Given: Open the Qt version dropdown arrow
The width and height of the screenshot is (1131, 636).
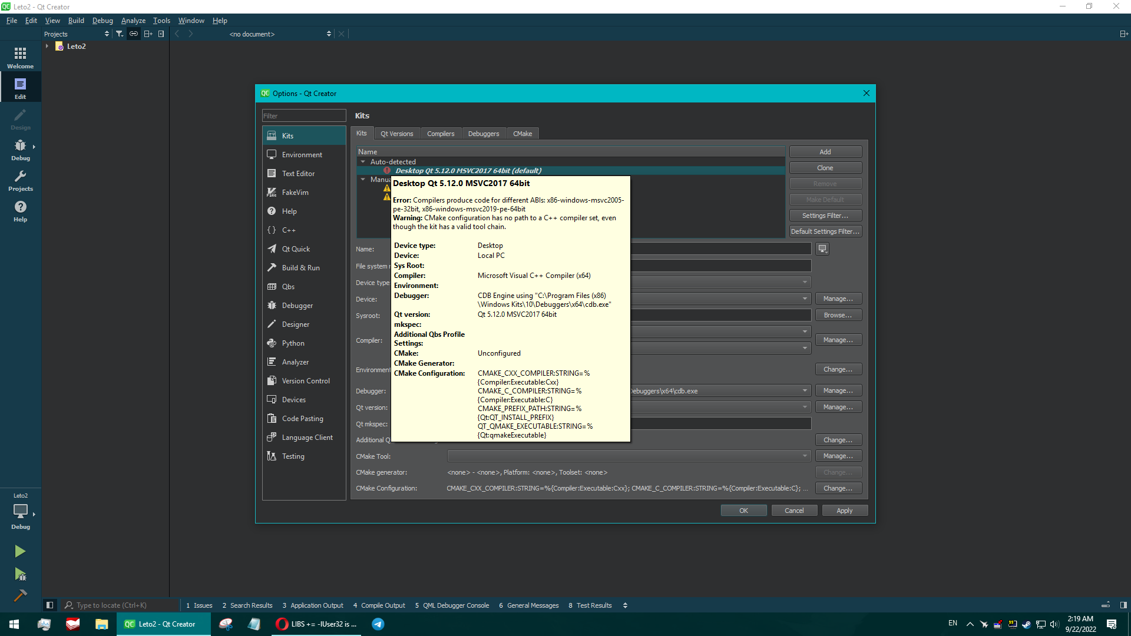Looking at the screenshot, I should (x=805, y=408).
